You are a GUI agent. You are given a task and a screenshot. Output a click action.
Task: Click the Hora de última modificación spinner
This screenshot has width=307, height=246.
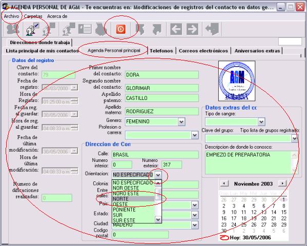pos(74,171)
